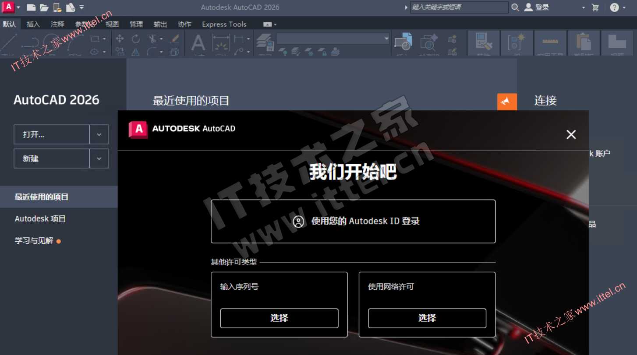The width and height of the screenshot is (637, 355).
Task: Click 选择 under 输入序列号
Action: 279,318
